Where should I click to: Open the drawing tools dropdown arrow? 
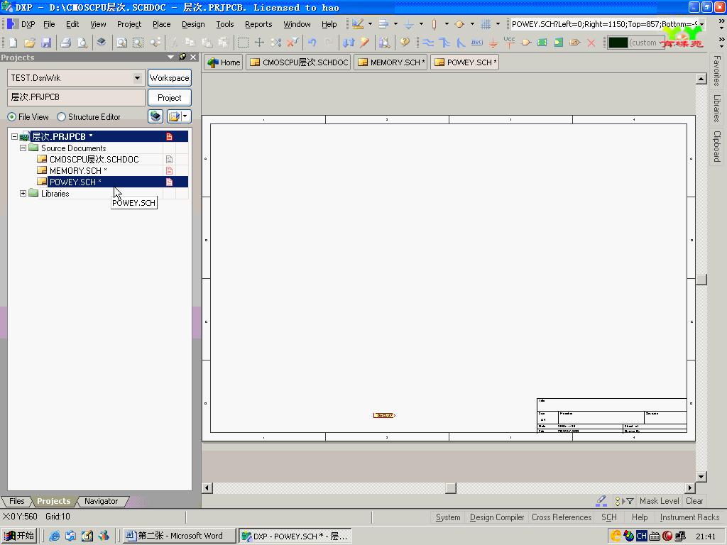pyautogui.click(x=370, y=24)
